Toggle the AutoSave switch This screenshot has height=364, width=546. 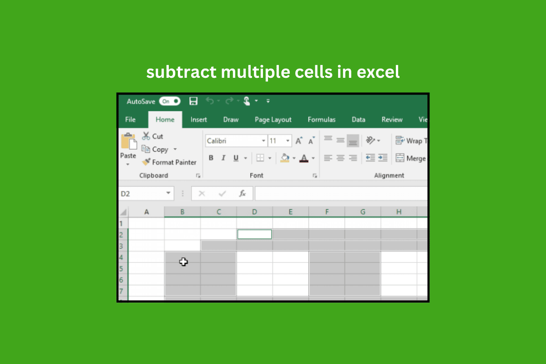point(169,101)
